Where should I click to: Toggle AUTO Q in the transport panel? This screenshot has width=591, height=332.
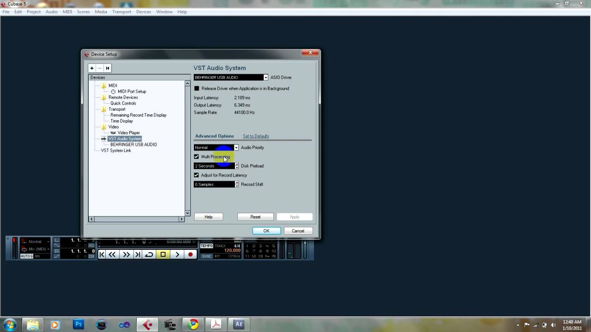point(26,256)
